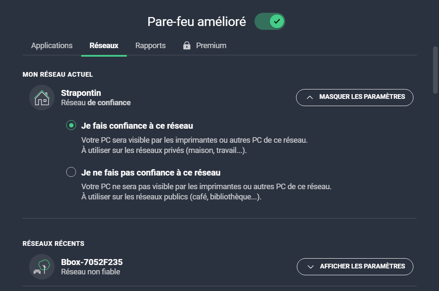Screen dimensions: 439x291
Task: Click the "Réseau de confiance" label
Action: point(96,103)
